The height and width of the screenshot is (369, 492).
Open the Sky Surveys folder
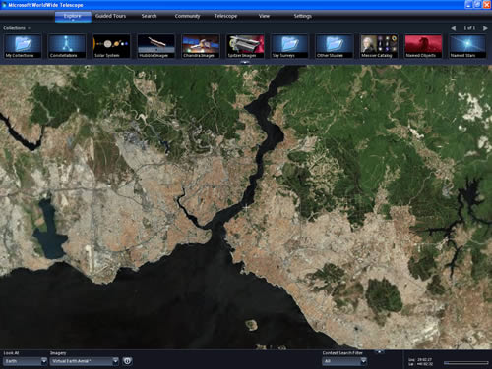point(290,46)
